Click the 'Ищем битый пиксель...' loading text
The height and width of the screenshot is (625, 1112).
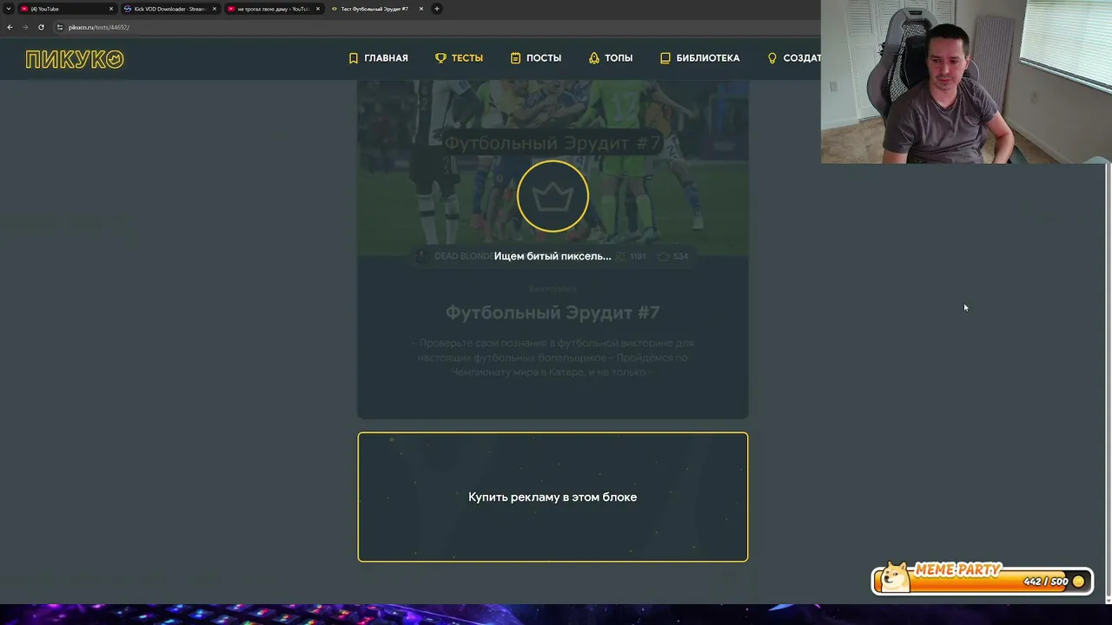click(x=553, y=256)
